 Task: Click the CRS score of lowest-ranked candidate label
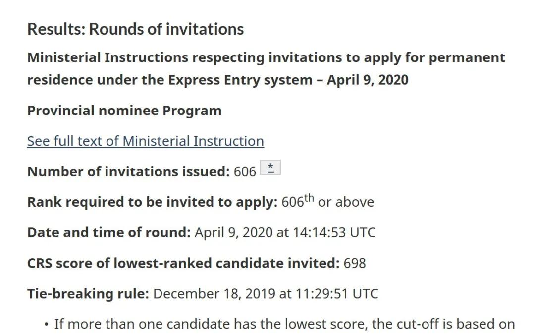click(184, 263)
